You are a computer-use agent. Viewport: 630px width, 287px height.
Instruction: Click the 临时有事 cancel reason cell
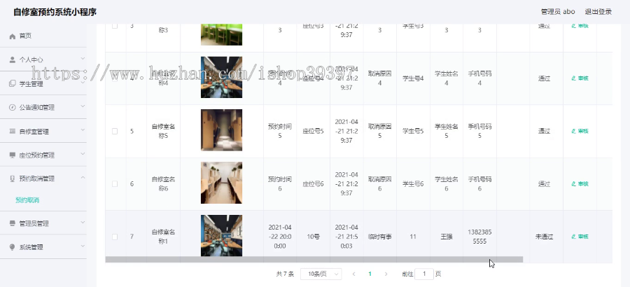pyautogui.click(x=379, y=237)
